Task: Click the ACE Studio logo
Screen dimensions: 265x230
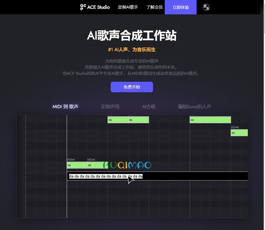Action: (x=95, y=7)
